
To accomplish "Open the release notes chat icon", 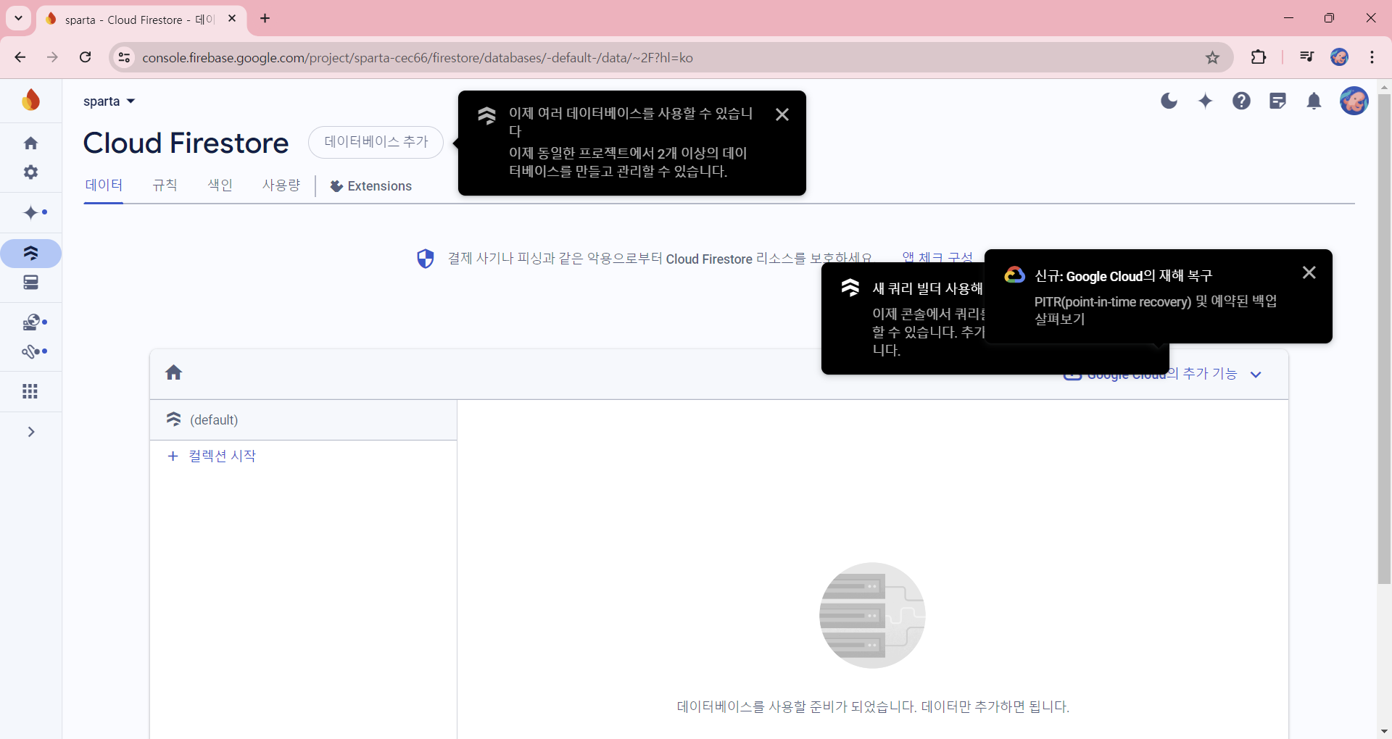I will (x=1277, y=101).
